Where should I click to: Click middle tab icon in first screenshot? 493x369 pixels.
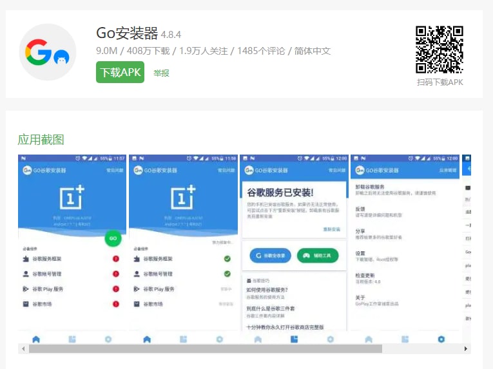tap(72, 339)
